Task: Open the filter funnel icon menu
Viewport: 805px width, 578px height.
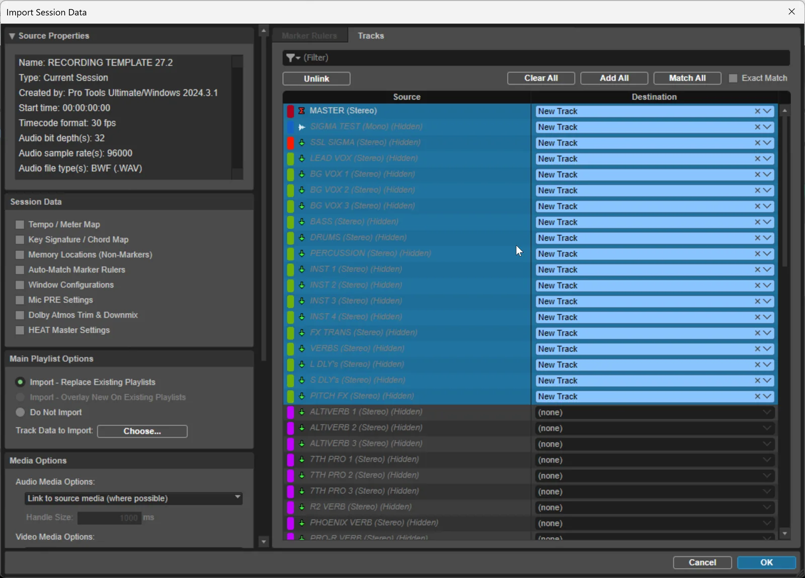Action: pyautogui.click(x=293, y=58)
